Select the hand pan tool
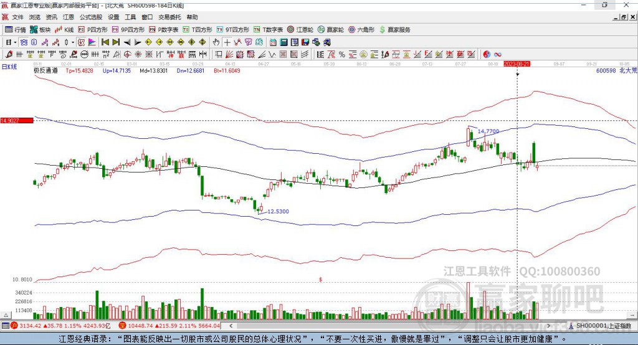The height and width of the screenshot is (345, 638). click(x=216, y=42)
